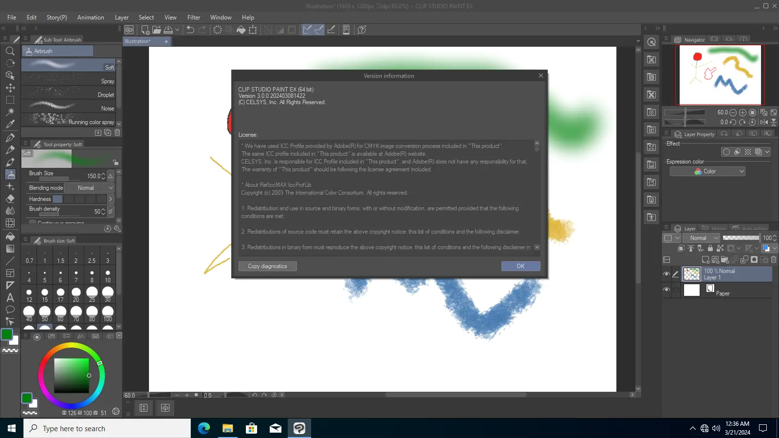Close the Version information dialog
779x438 pixels.
coord(540,75)
